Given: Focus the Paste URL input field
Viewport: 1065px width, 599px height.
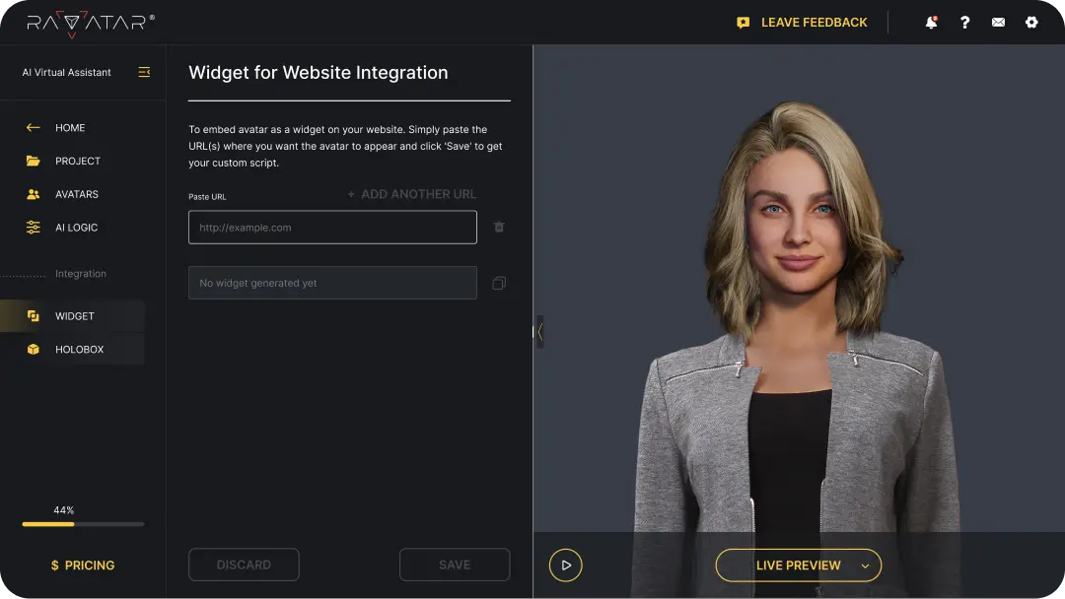Looking at the screenshot, I should pyautogui.click(x=332, y=228).
